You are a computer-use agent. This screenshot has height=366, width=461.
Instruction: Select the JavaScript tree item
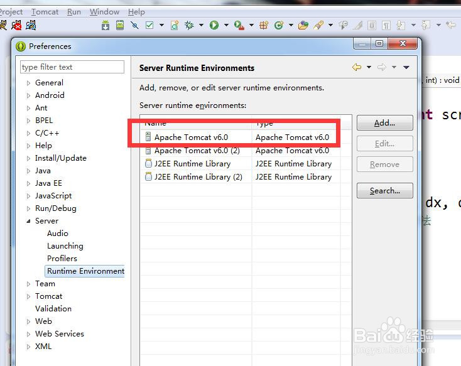[53, 196]
